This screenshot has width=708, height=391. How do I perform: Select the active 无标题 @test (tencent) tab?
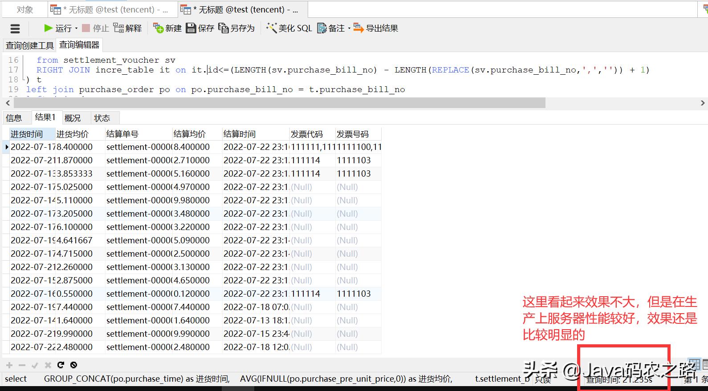(x=243, y=9)
